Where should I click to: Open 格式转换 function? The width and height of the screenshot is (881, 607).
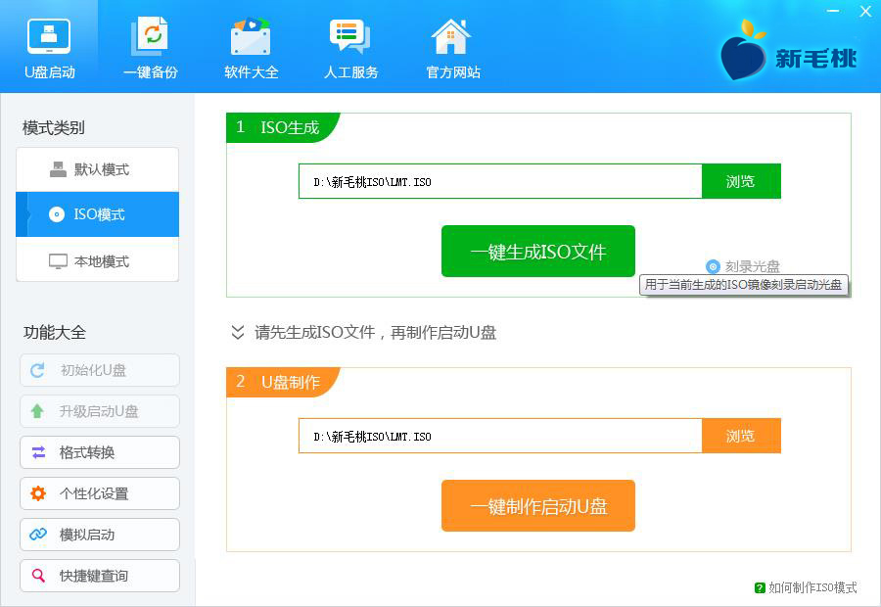coord(100,452)
